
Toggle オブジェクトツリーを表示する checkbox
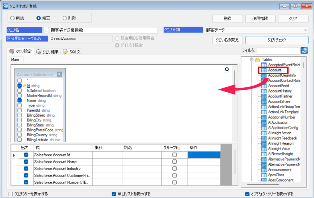click(x=247, y=194)
